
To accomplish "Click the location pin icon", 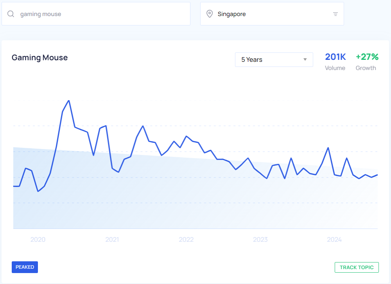I will pos(210,14).
